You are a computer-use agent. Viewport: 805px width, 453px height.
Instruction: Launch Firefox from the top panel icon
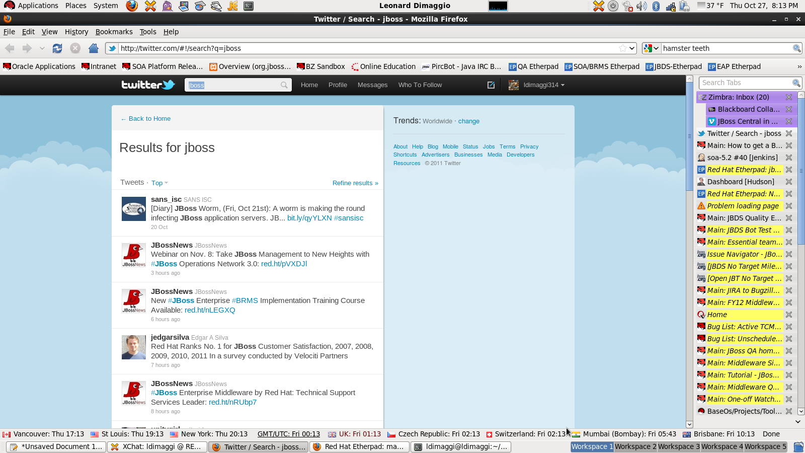132,6
